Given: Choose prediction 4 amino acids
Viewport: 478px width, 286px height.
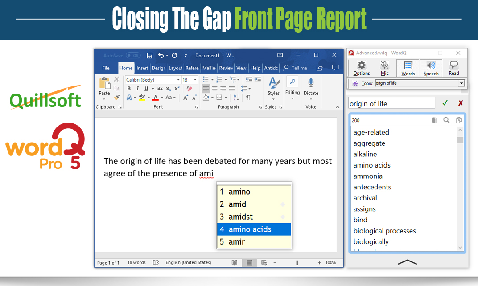Looking at the screenshot, I should click(x=254, y=229).
